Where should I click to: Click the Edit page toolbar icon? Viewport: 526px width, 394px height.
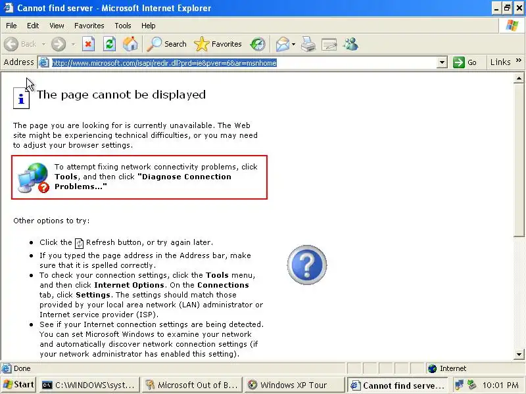329,44
